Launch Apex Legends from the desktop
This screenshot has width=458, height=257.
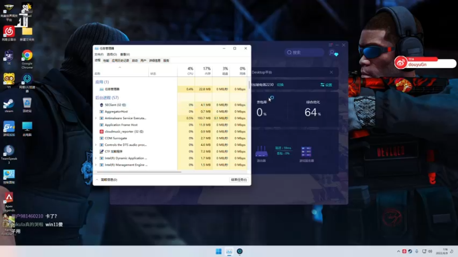pos(9,202)
